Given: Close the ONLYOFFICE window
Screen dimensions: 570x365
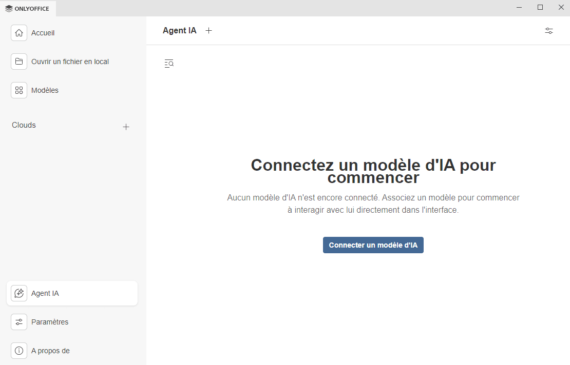Looking at the screenshot, I should 561,8.
